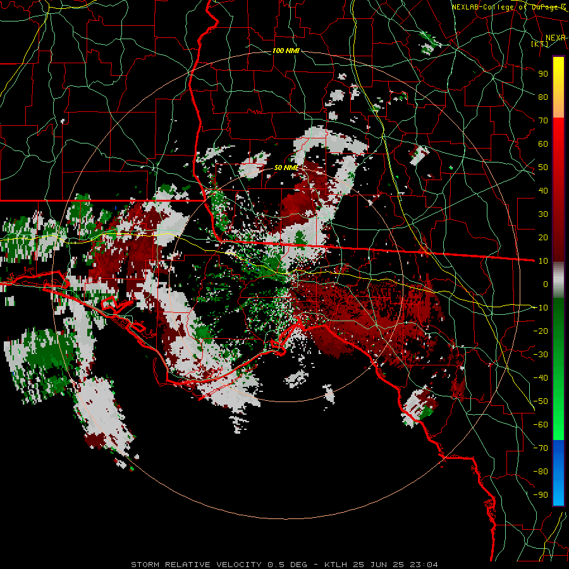Click the gray zero-velocity segment of the color bar

point(558,279)
